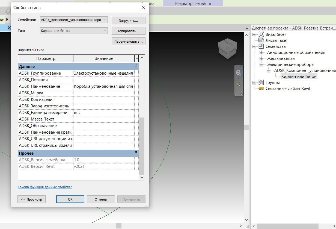Screen dimensions: 336x229
Task: Click the Листы (все) sheets icon
Action: coord(261,40)
